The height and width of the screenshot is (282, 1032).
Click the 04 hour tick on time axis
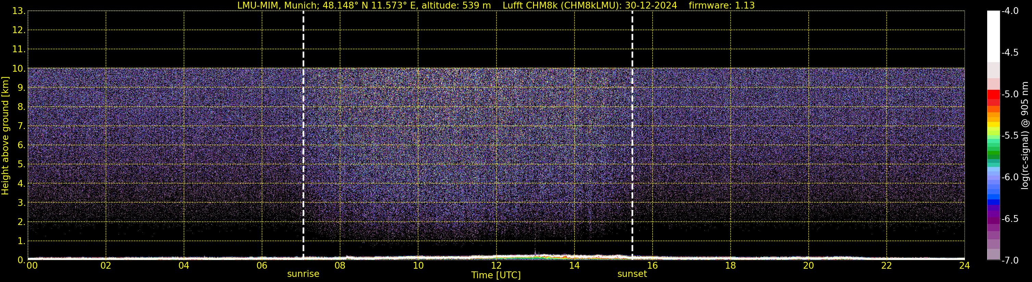coord(184,266)
